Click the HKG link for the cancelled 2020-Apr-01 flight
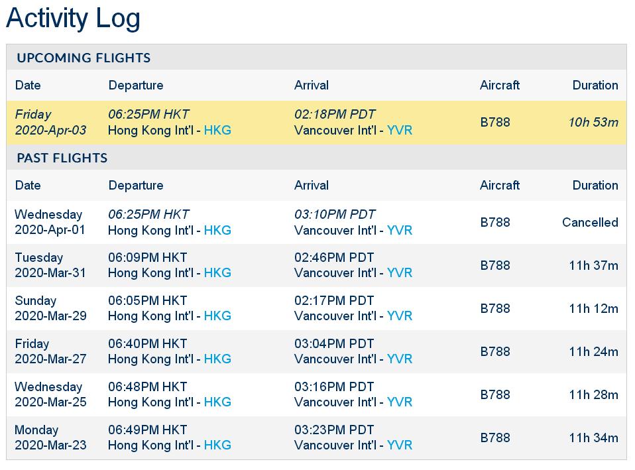Image resolution: width=635 pixels, height=470 pixels. [x=217, y=231]
